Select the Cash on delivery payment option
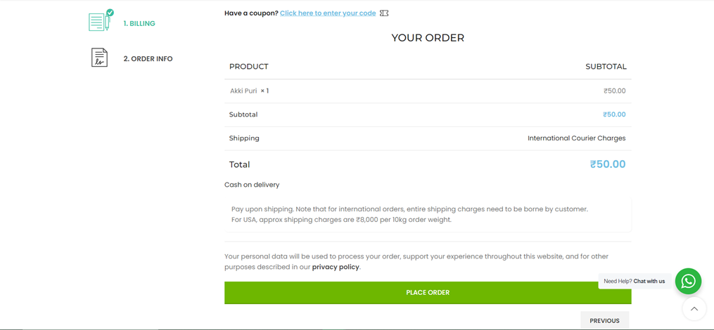 tap(252, 185)
